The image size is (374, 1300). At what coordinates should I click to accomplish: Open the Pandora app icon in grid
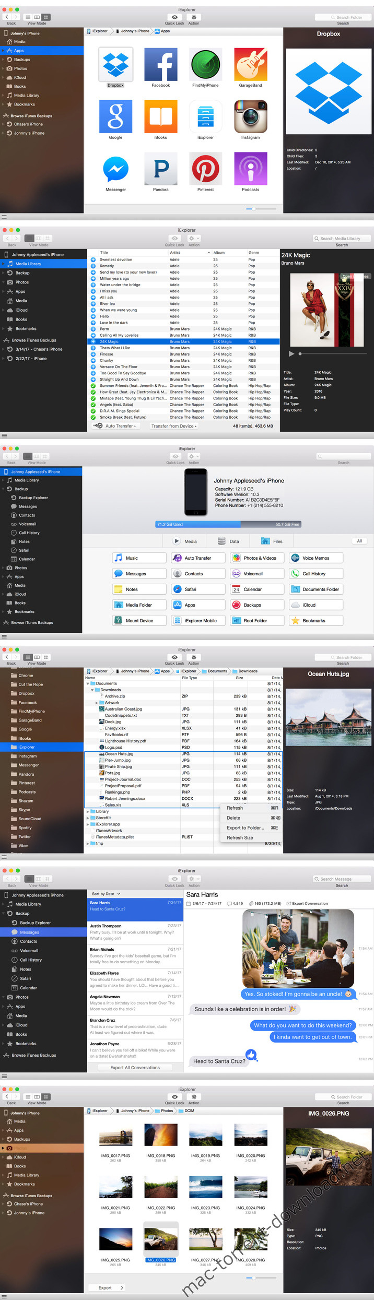tap(161, 169)
